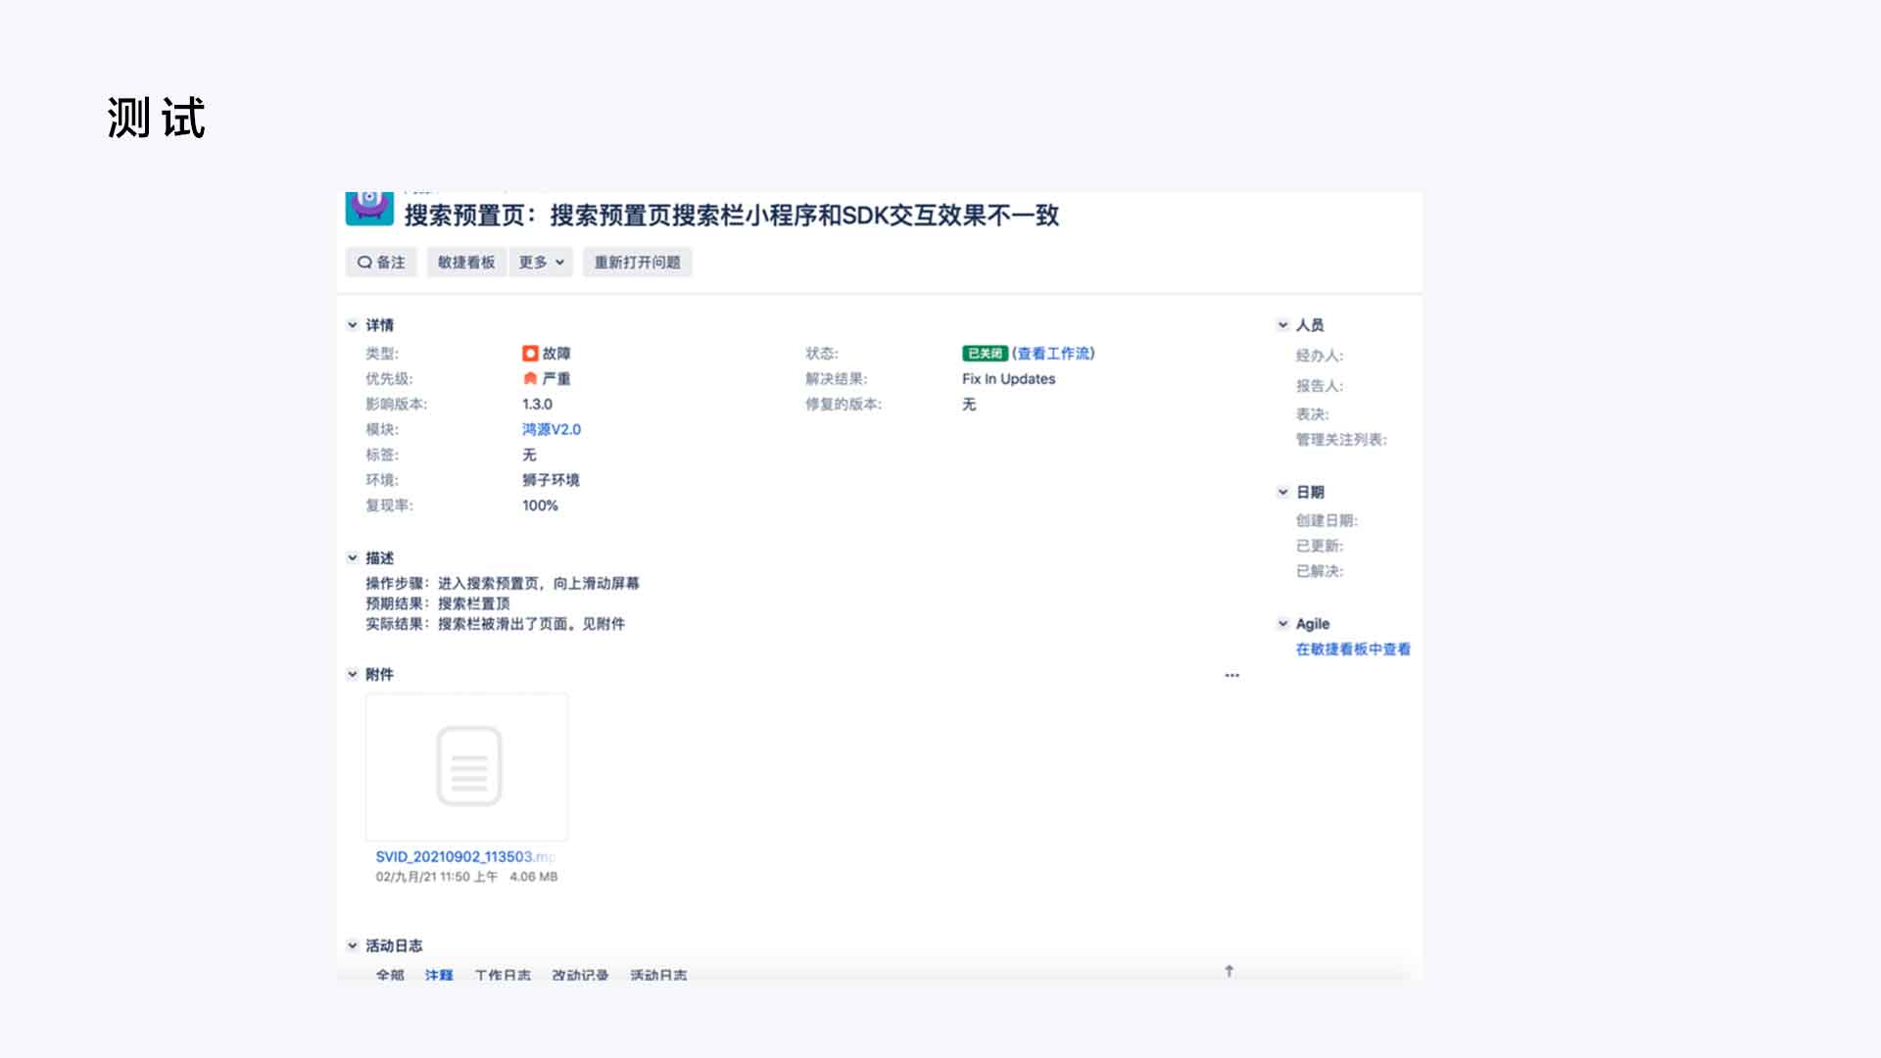Collapse the 附件 section chevron
The image size is (1881, 1058).
353,675
